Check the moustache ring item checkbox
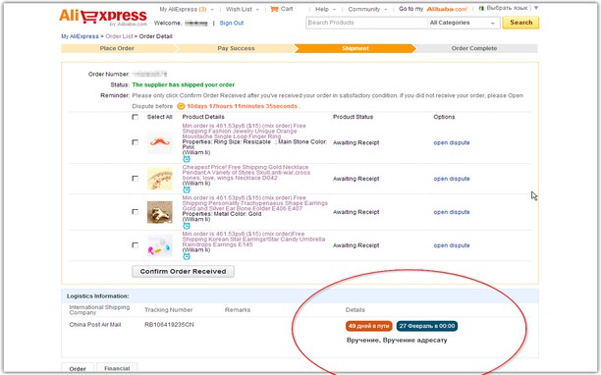Screen dimensions: 601x375 tap(135, 142)
